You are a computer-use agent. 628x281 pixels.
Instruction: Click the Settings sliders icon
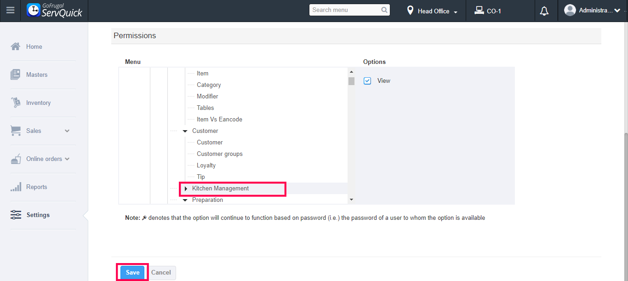(x=16, y=215)
